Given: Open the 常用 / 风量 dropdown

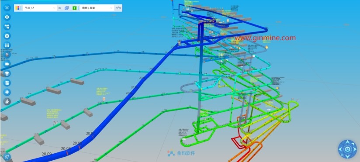Looking at the screenshot, I should (97, 8).
